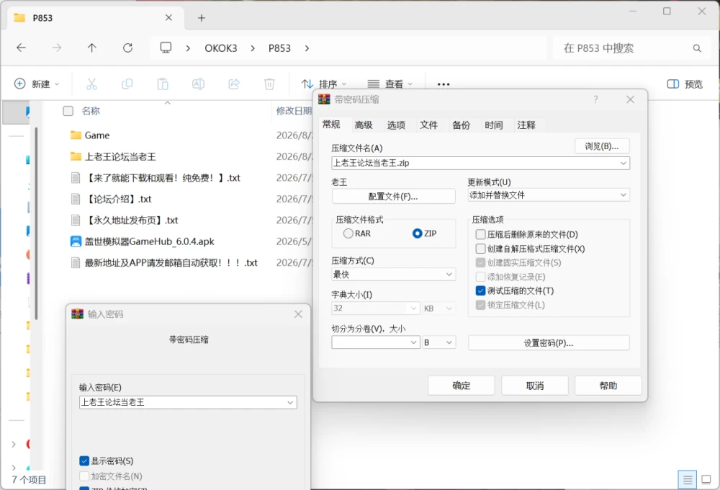This screenshot has width=720, height=490.
Task: Click the Game folder icon
Action: (x=76, y=135)
